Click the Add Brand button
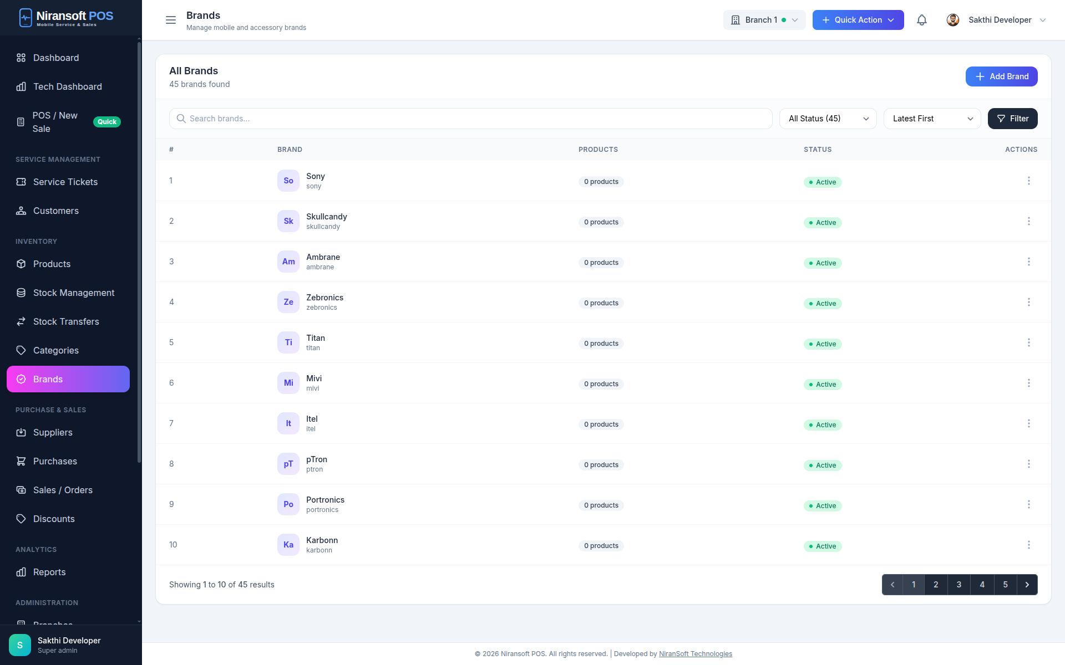 (1001, 76)
